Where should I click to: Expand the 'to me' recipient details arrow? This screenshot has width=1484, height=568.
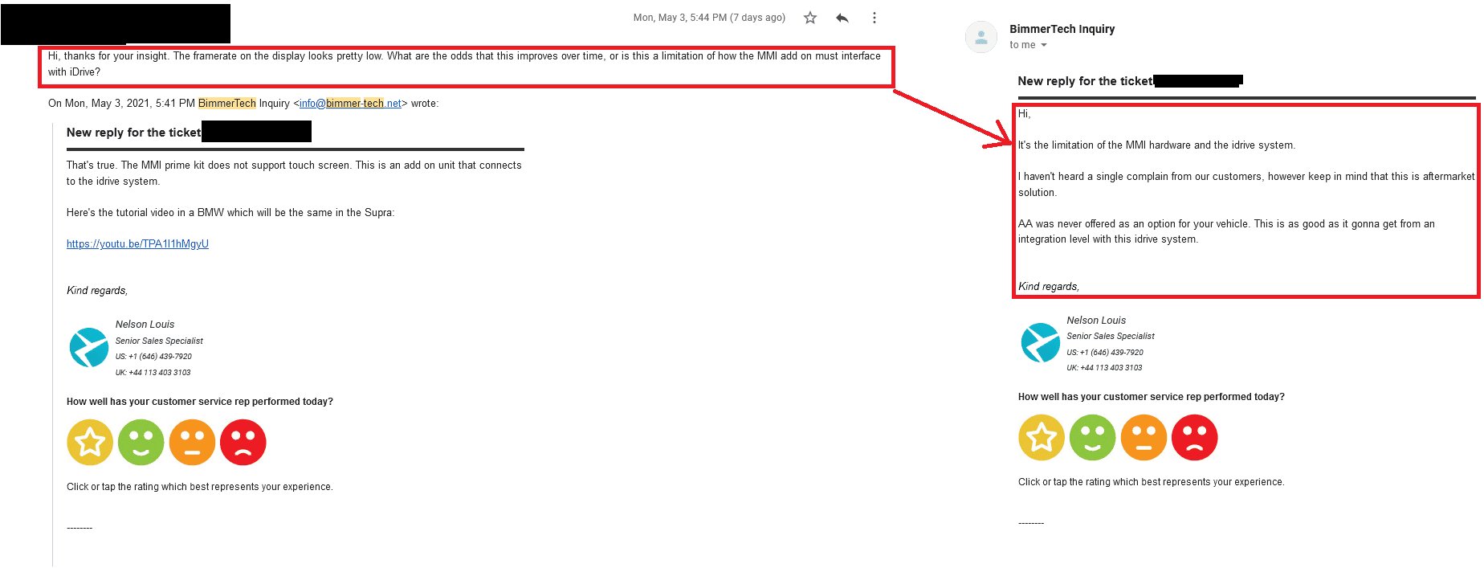(1044, 45)
